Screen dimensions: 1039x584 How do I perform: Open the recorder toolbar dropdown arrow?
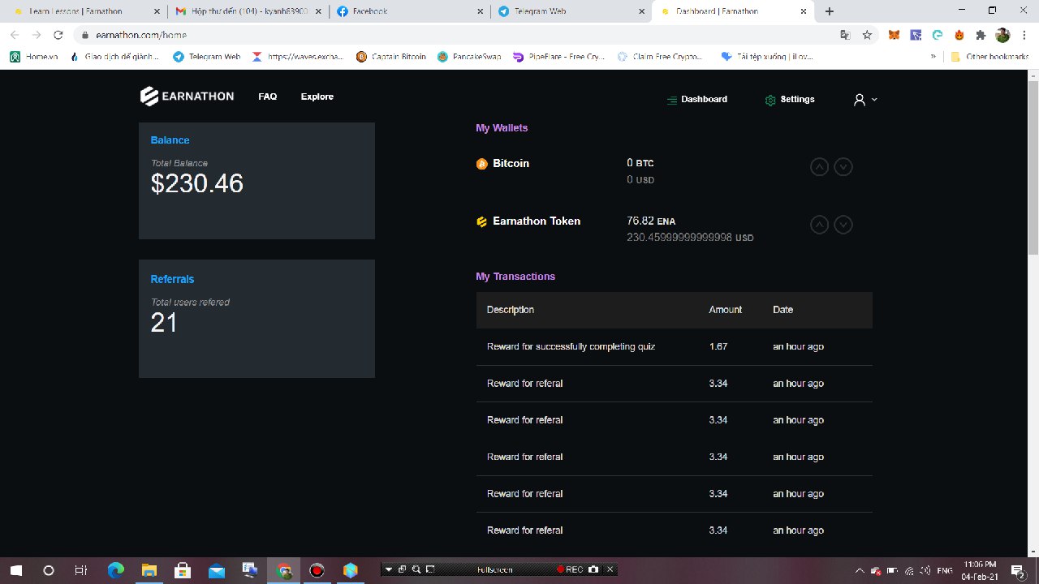[389, 569]
